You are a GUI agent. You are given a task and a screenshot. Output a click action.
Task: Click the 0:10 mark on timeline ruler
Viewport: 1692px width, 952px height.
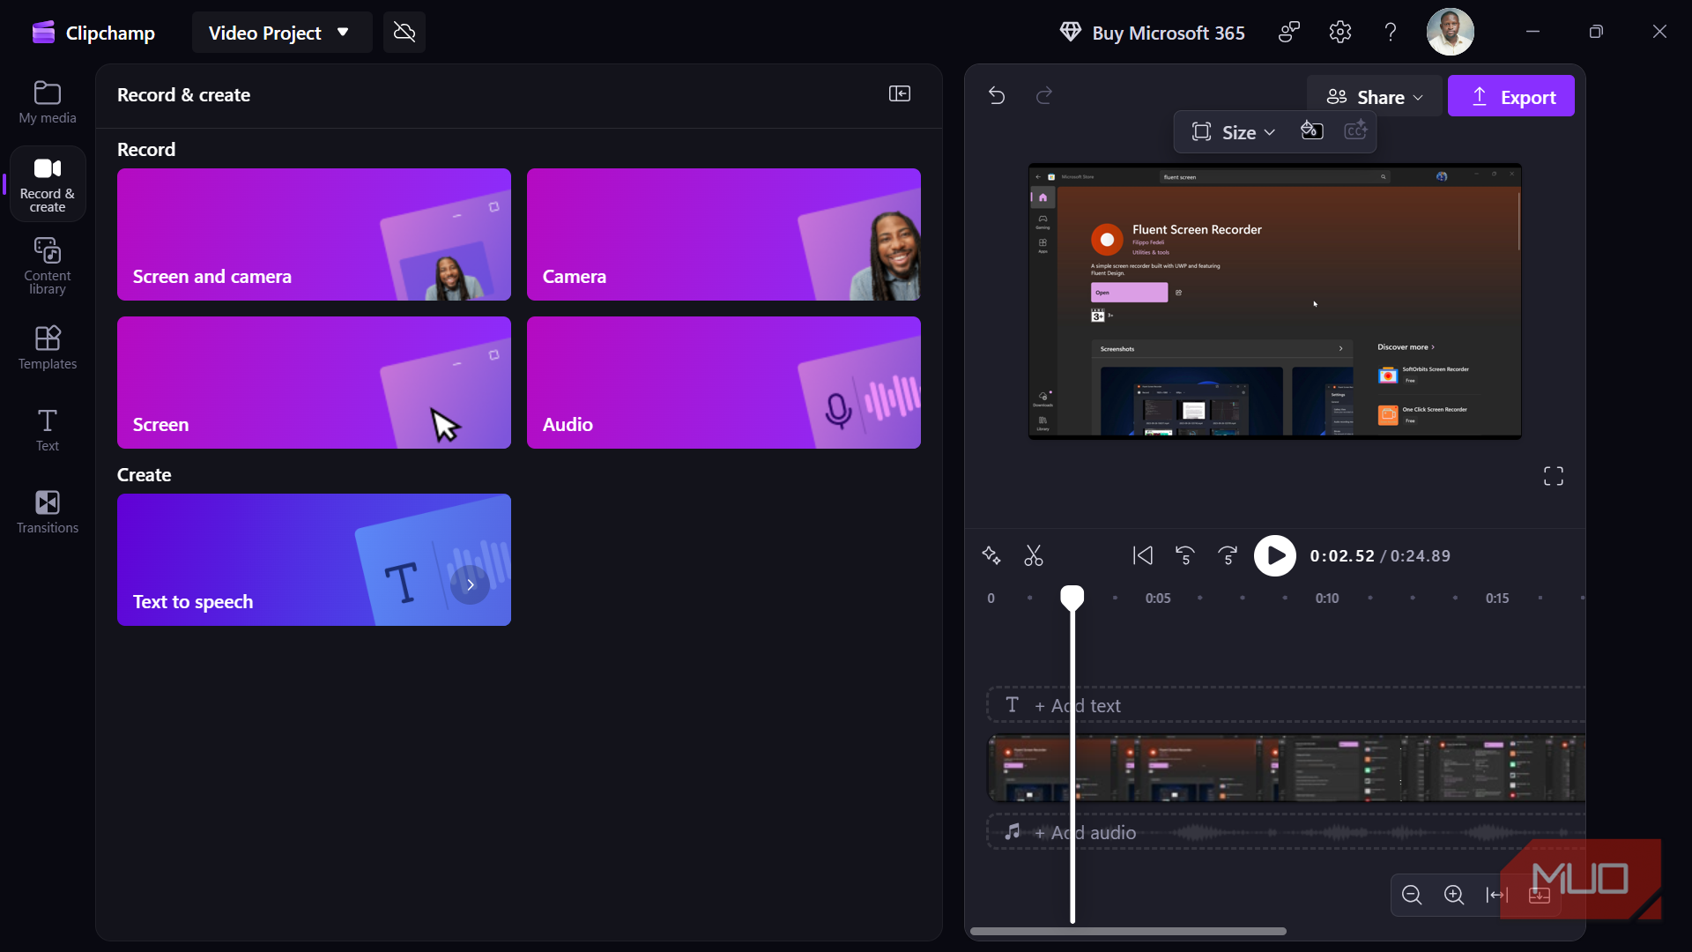[1327, 599]
